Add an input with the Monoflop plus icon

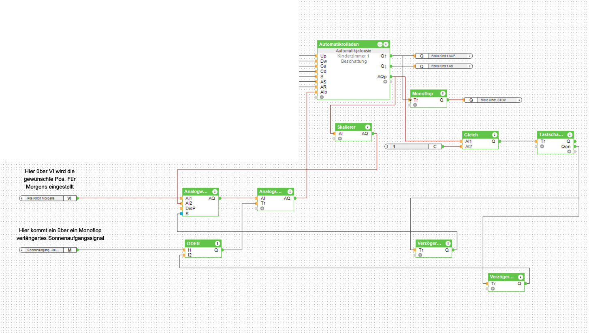coord(415,105)
